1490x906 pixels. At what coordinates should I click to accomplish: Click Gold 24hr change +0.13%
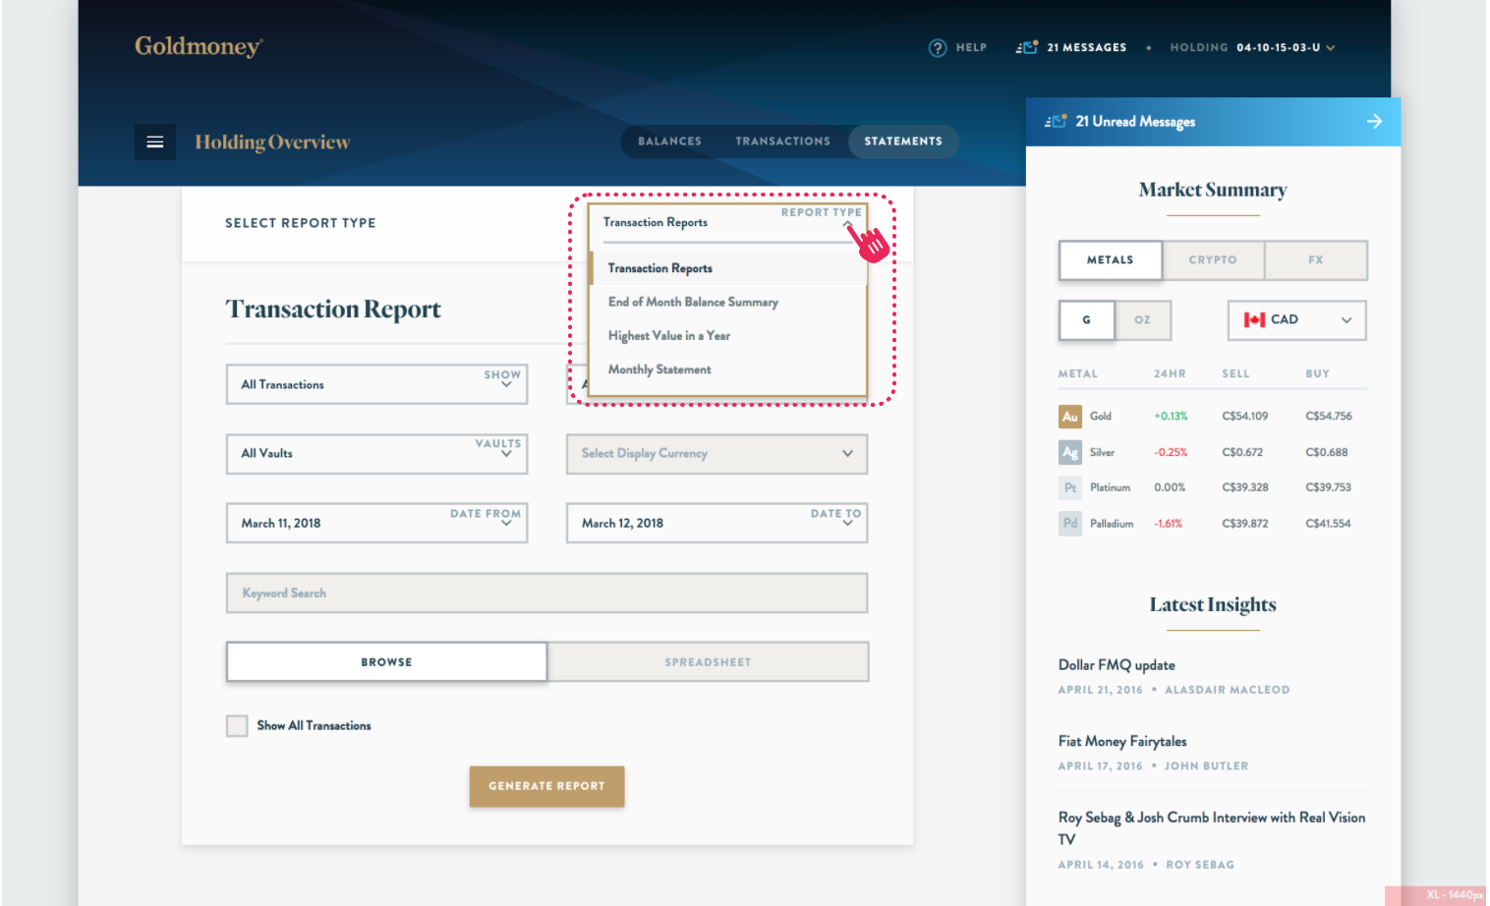(x=1171, y=417)
